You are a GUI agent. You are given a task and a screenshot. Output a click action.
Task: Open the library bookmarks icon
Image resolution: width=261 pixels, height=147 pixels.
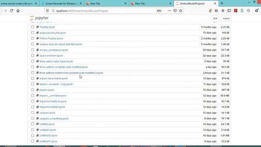(x=217, y=11)
